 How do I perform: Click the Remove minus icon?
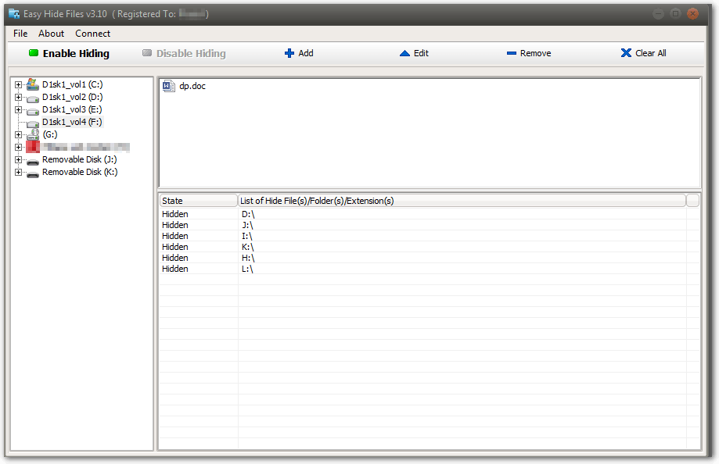coord(512,52)
